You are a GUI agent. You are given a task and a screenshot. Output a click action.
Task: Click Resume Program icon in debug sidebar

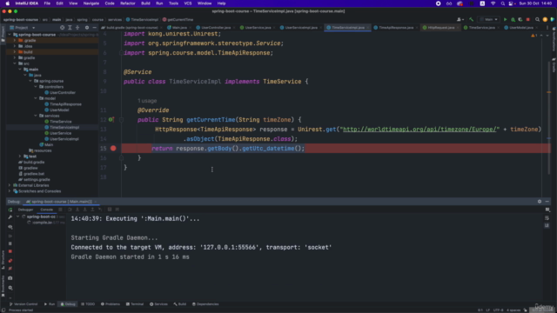tap(10, 236)
